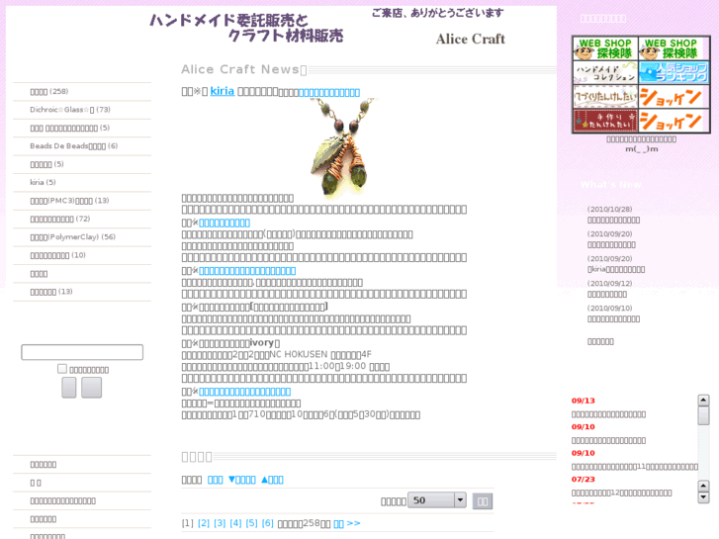719x539 pixels.
Task: Sort by the ▲ ascending option
Action: (272, 480)
